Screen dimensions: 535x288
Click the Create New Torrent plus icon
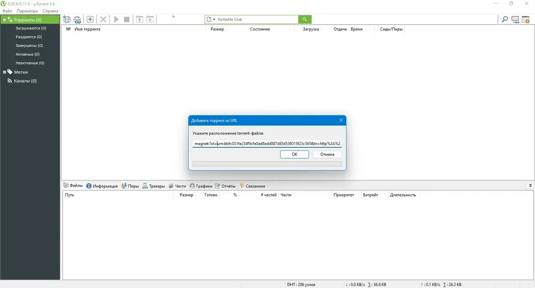tap(90, 19)
